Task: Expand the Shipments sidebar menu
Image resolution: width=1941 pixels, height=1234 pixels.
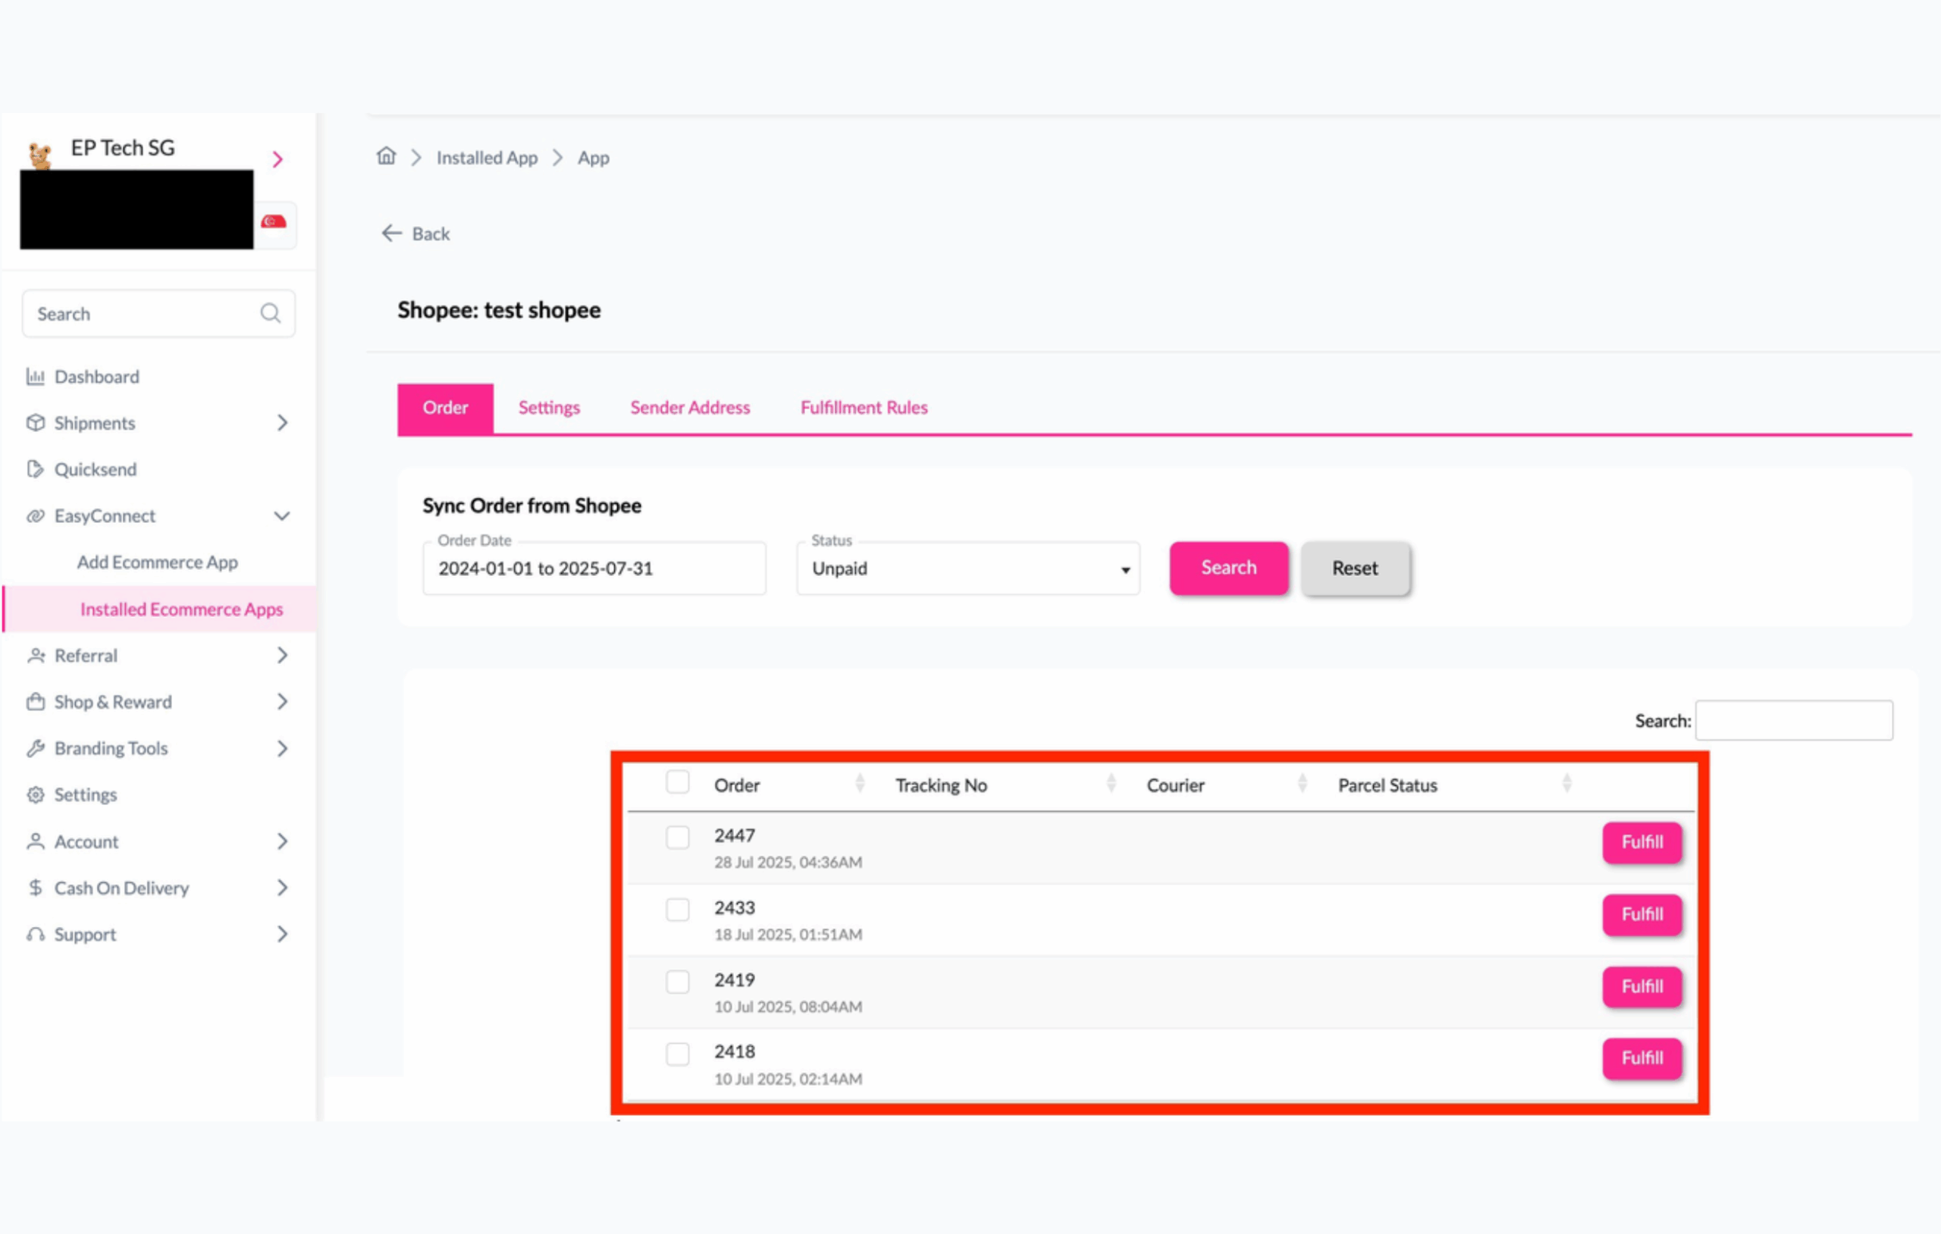Action: pyautogui.click(x=281, y=423)
